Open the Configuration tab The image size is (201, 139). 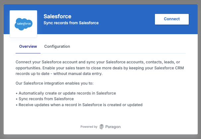click(57, 46)
